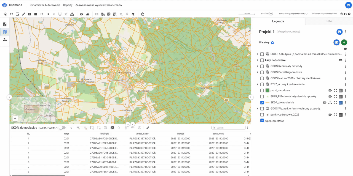Click the Szukaj search field

coord(230,128)
